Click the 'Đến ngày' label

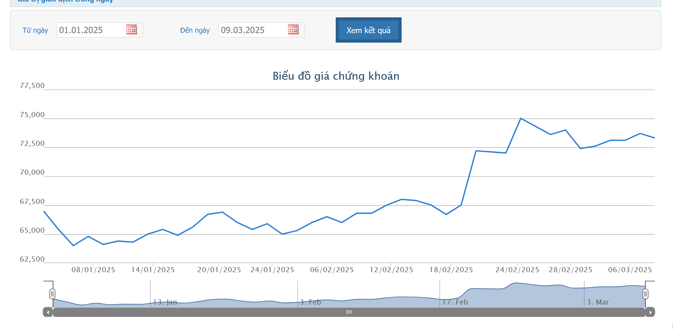point(195,30)
